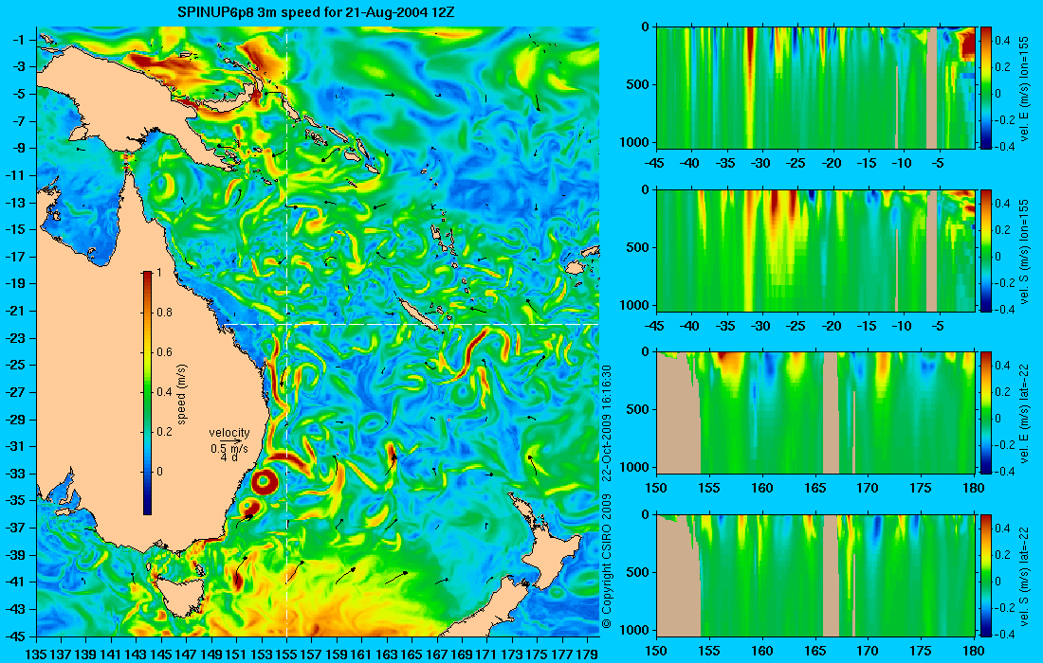Click "1000" depth tick of the top section panel
The height and width of the screenshot is (663, 1043).
tap(636, 142)
